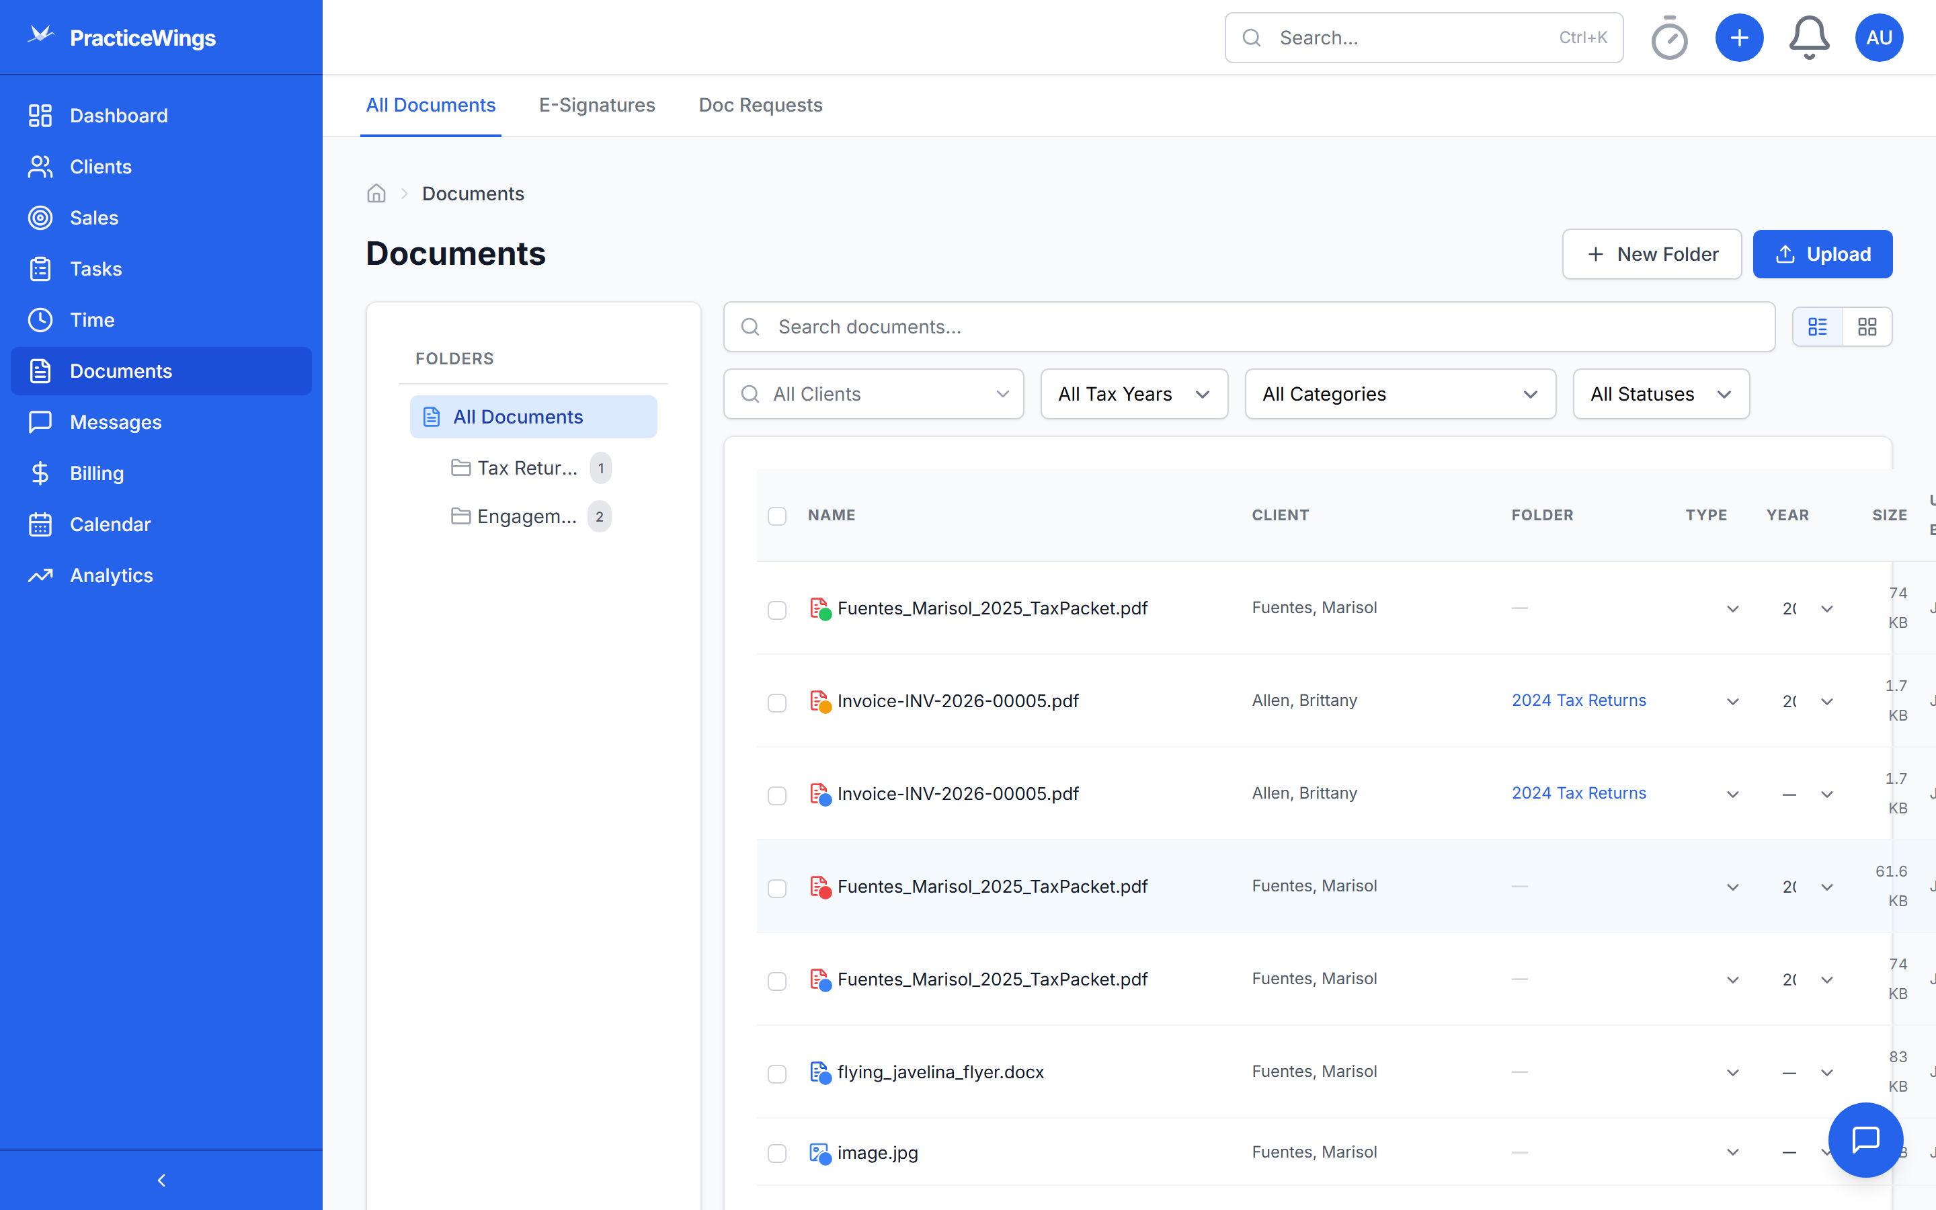Click the CLIENT column header

point(1280,516)
